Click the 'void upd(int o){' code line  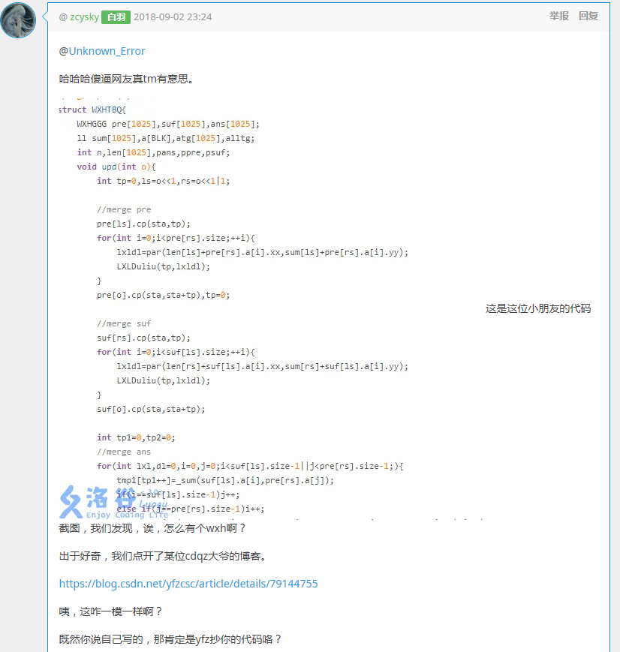116,167
